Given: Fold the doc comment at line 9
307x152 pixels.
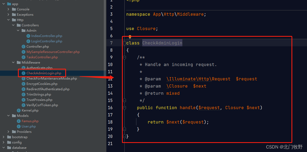Looking at the screenshot, I should click(x=124, y=57).
